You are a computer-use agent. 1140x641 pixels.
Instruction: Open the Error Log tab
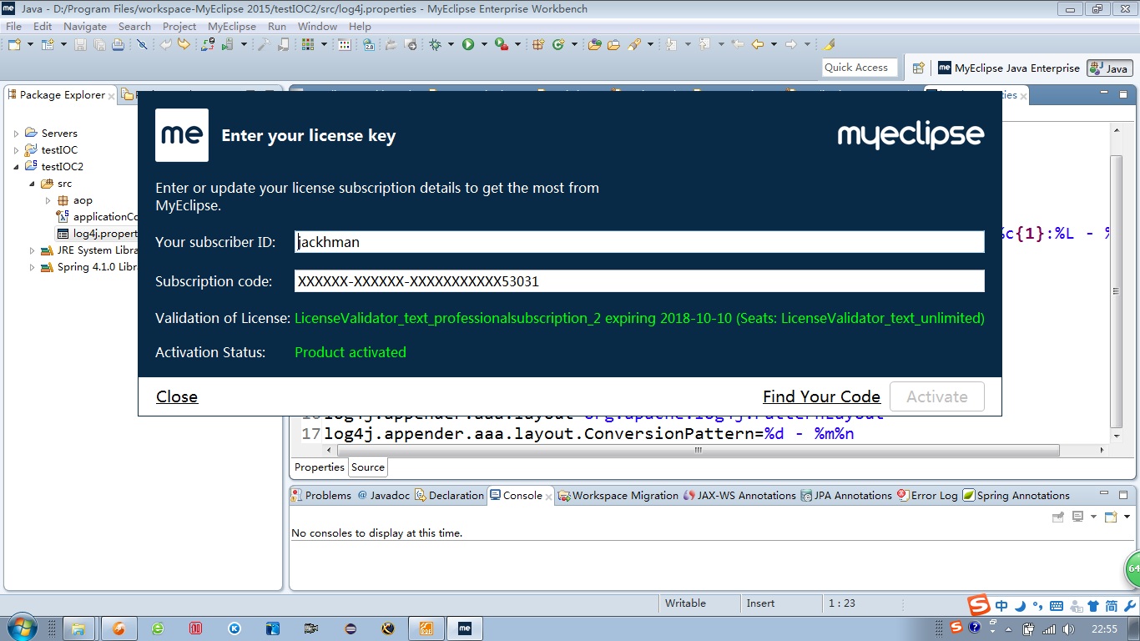[927, 495]
